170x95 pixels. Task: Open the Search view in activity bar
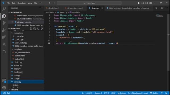pos(4,9)
